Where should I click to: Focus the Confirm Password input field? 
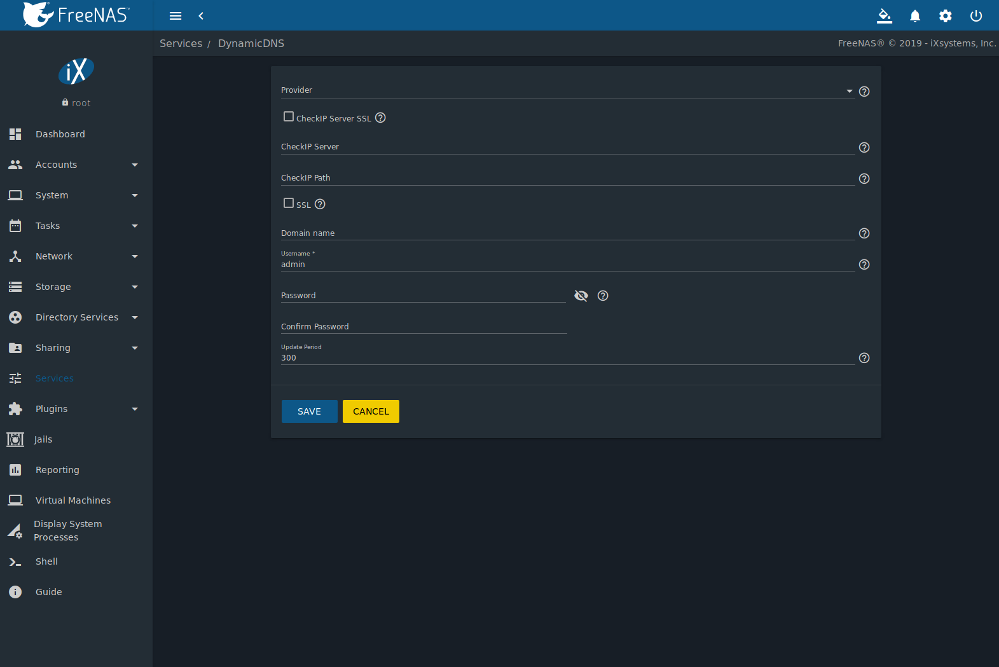click(424, 326)
